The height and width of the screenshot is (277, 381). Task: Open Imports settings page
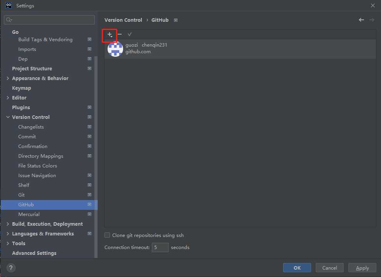[x=27, y=49]
